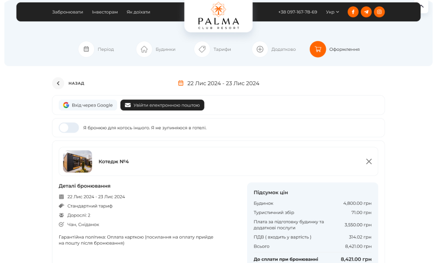Select the Оформлення step label

coord(344,49)
